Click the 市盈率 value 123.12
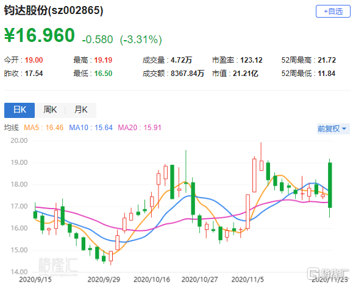The height and width of the screenshot is (284, 353). [x=251, y=60]
